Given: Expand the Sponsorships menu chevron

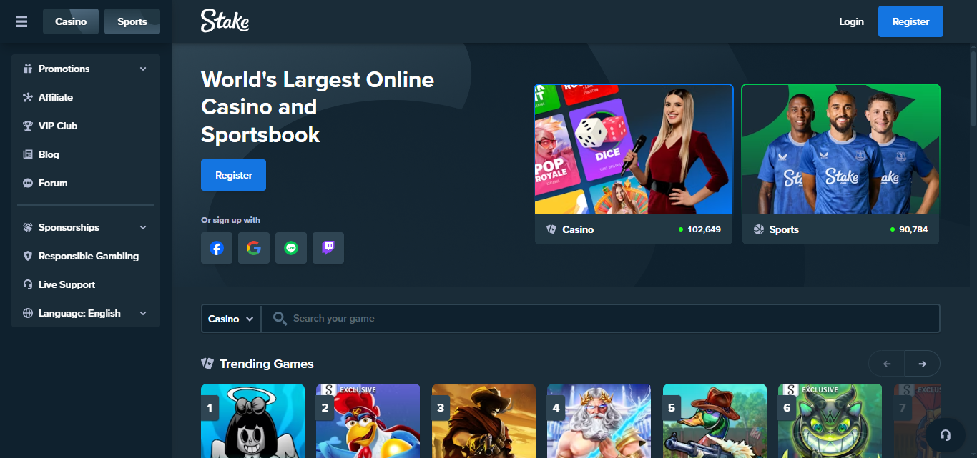Looking at the screenshot, I should (x=143, y=227).
